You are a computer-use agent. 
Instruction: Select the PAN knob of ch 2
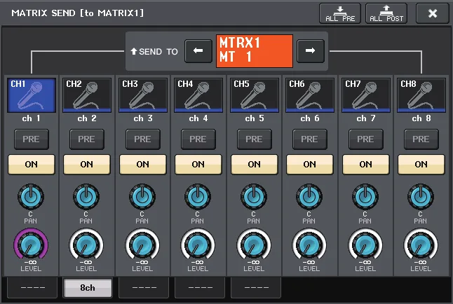86,197
